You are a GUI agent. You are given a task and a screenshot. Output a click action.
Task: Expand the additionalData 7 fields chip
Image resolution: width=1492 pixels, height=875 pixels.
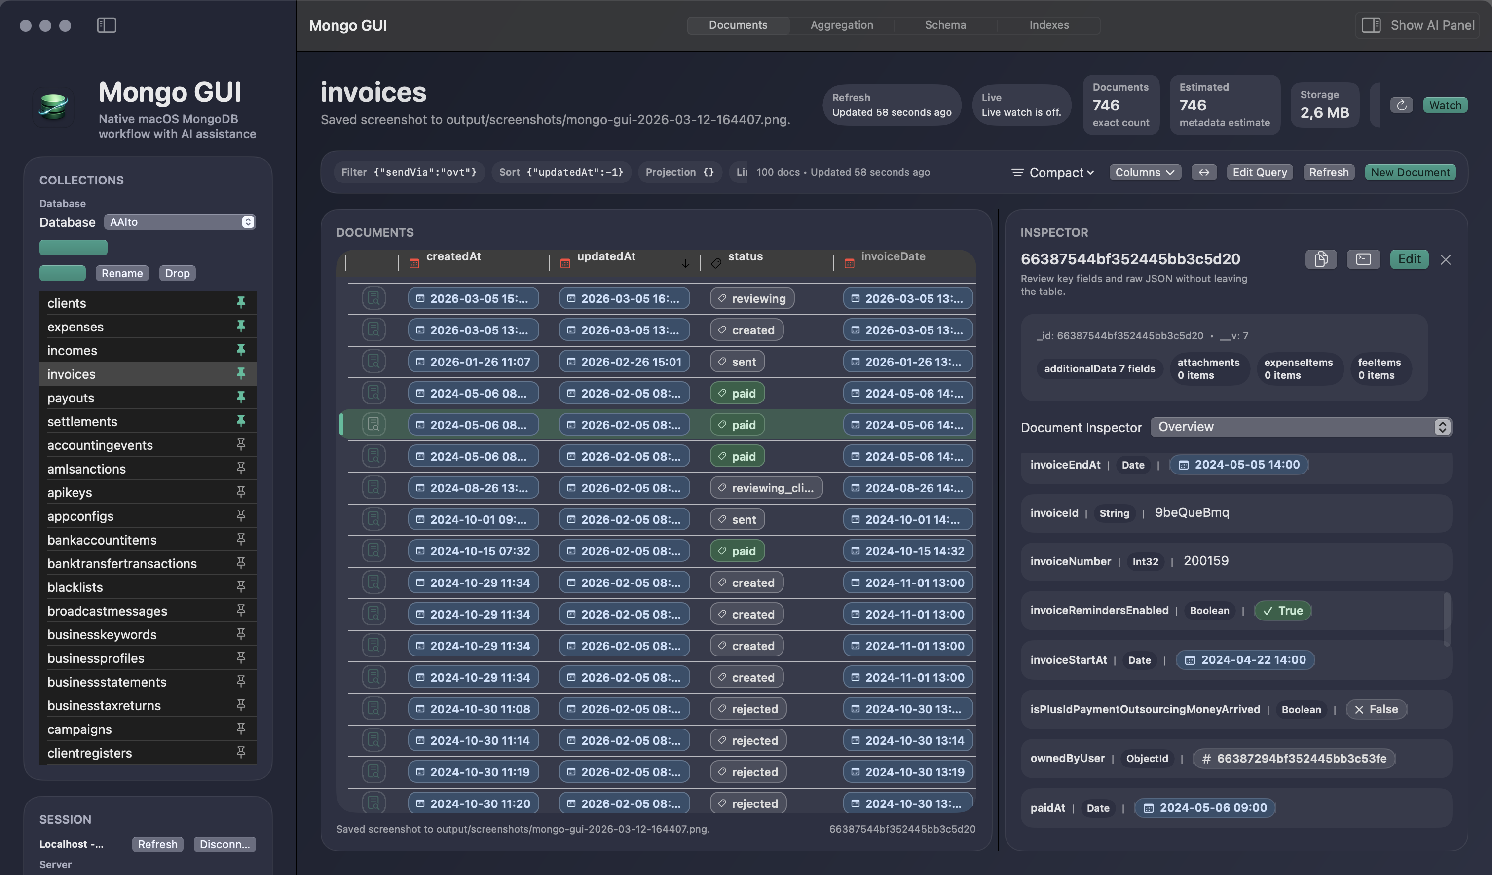click(x=1099, y=369)
